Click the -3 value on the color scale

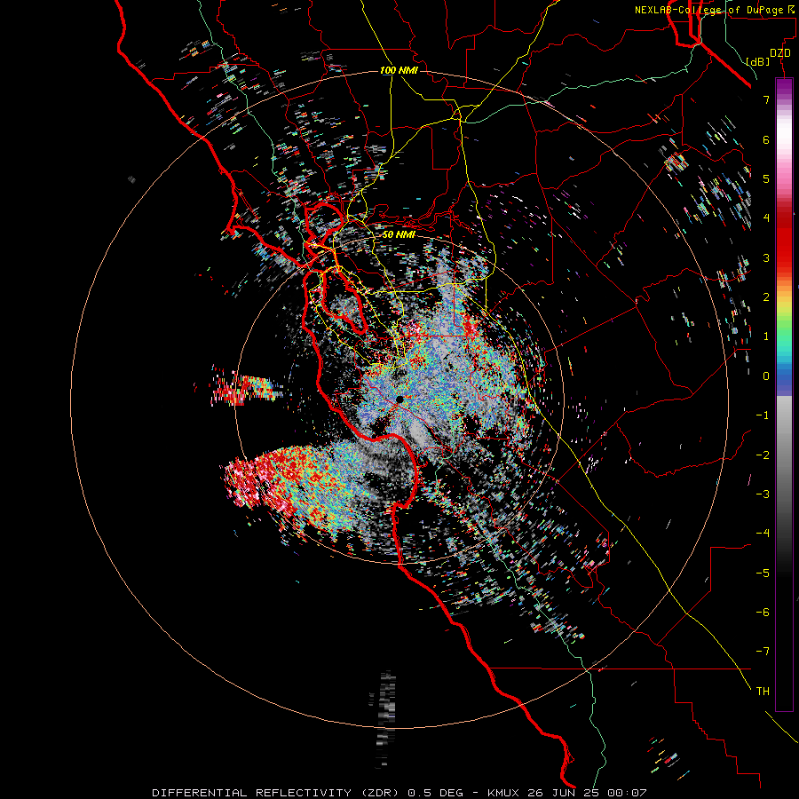pos(763,494)
